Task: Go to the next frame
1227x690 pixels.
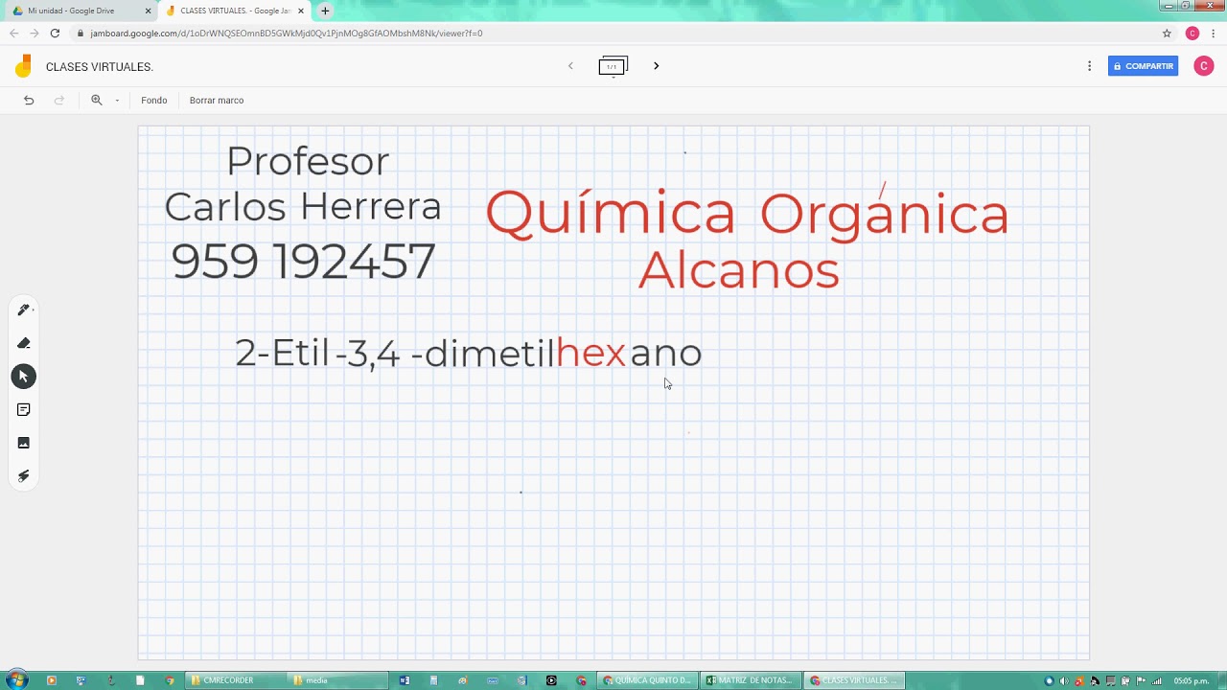Action: coord(656,66)
